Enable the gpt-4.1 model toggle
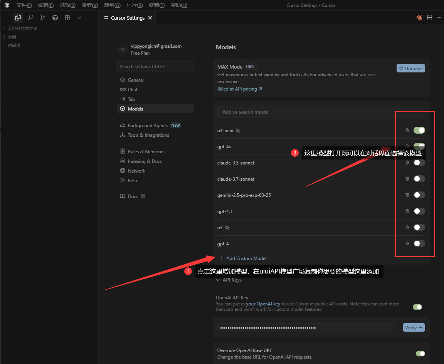The width and height of the screenshot is (444, 364). pos(419,211)
